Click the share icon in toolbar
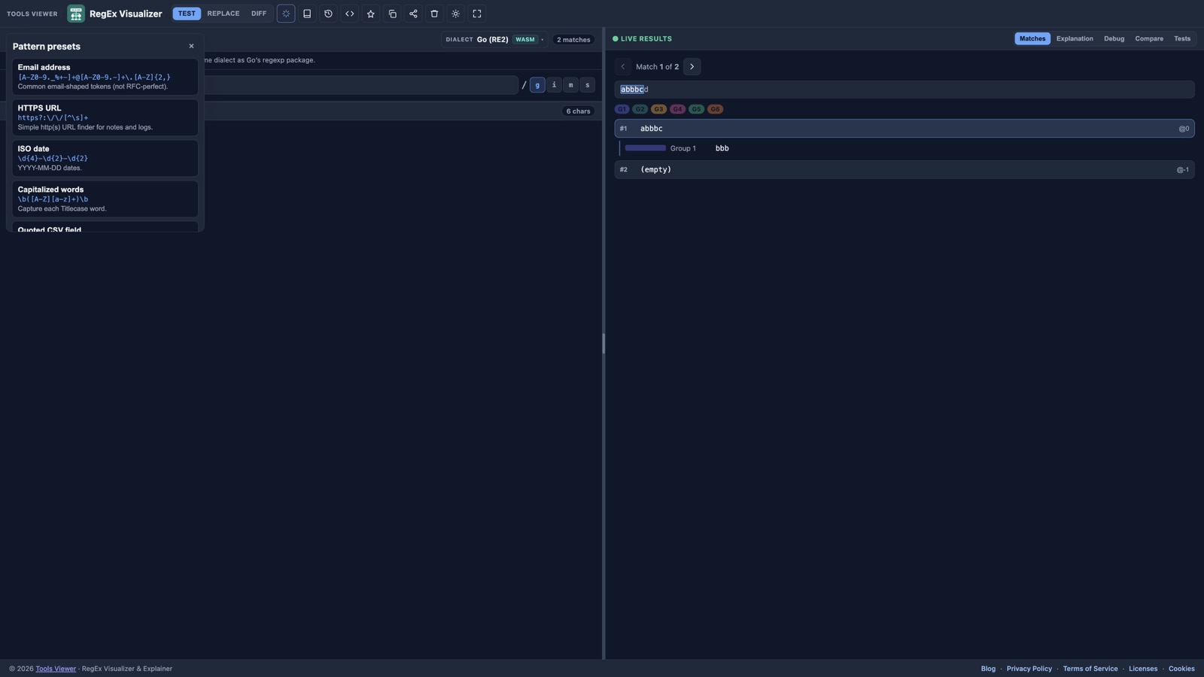 [413, 14]
